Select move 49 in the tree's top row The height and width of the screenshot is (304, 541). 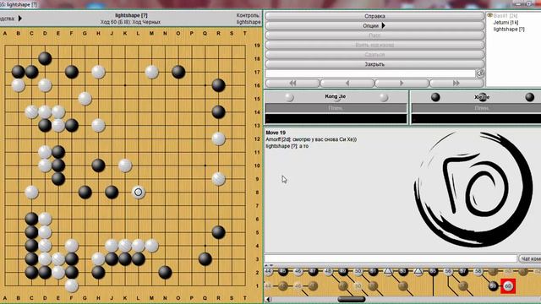click(343, 272)
